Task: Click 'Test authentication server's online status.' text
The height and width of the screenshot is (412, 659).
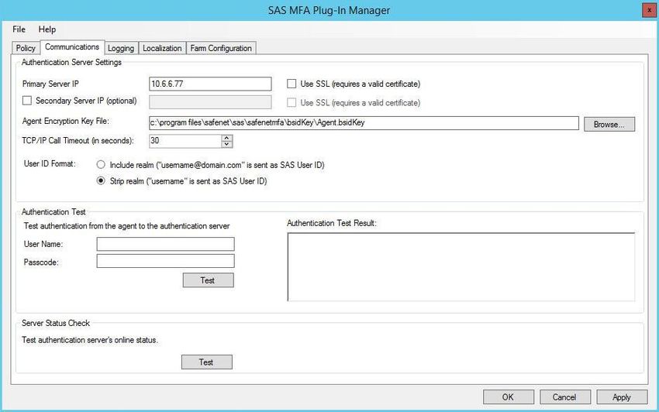Action: pyautogui.click(x=90, y=340)
